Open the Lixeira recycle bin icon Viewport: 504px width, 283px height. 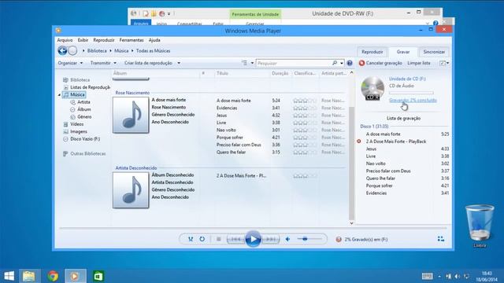click(x=480, y=226)
